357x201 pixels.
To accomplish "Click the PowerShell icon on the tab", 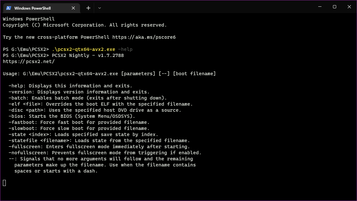I will (x=8, y=8).
